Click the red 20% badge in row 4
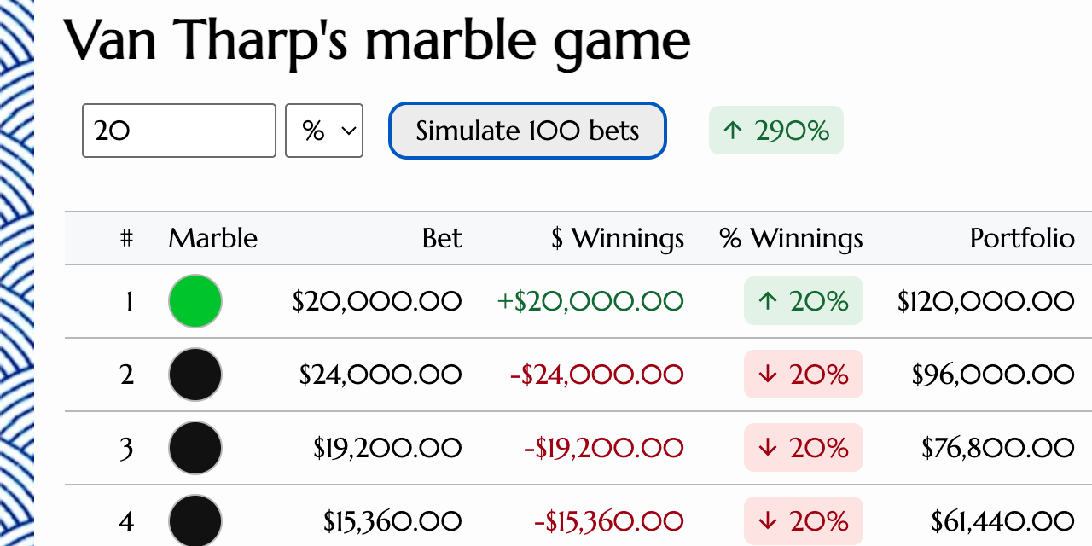Screen dimensions: 1092x546 (803, 520)
